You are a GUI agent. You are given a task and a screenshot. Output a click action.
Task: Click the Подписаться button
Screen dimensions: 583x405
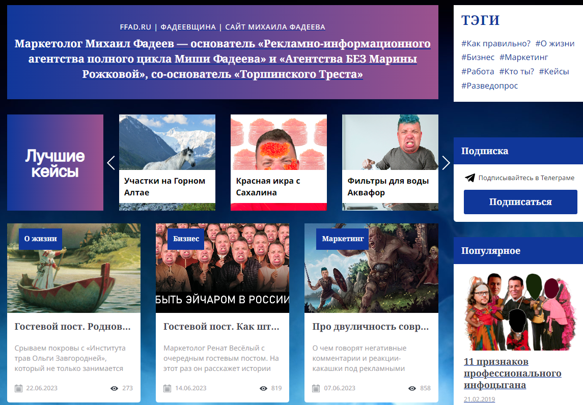520,202
